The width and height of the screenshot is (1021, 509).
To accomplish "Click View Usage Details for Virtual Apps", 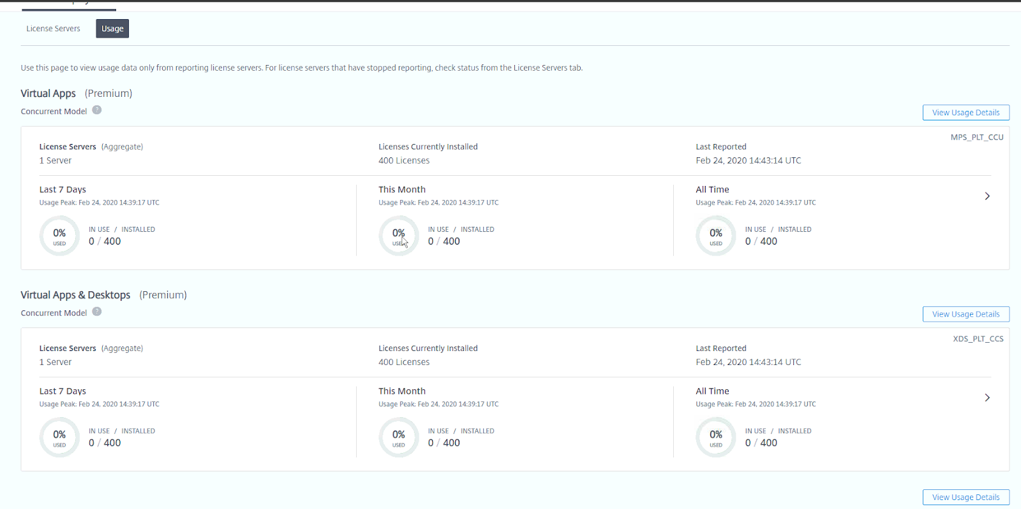I will point(965,113).
